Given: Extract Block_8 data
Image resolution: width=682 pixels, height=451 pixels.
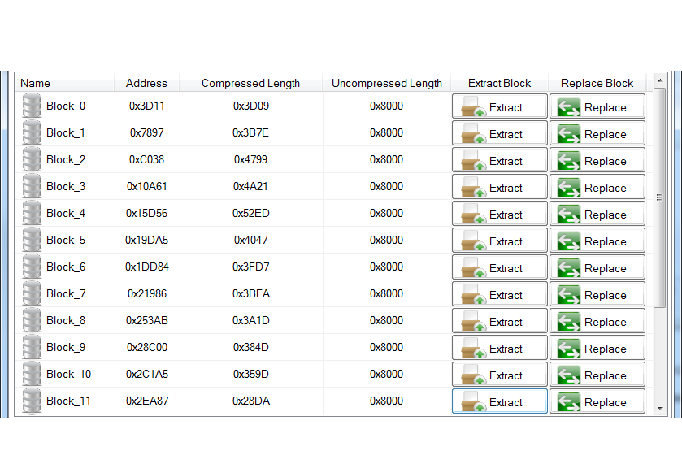Looking at the screenshot, I should (x=500, y=320).
